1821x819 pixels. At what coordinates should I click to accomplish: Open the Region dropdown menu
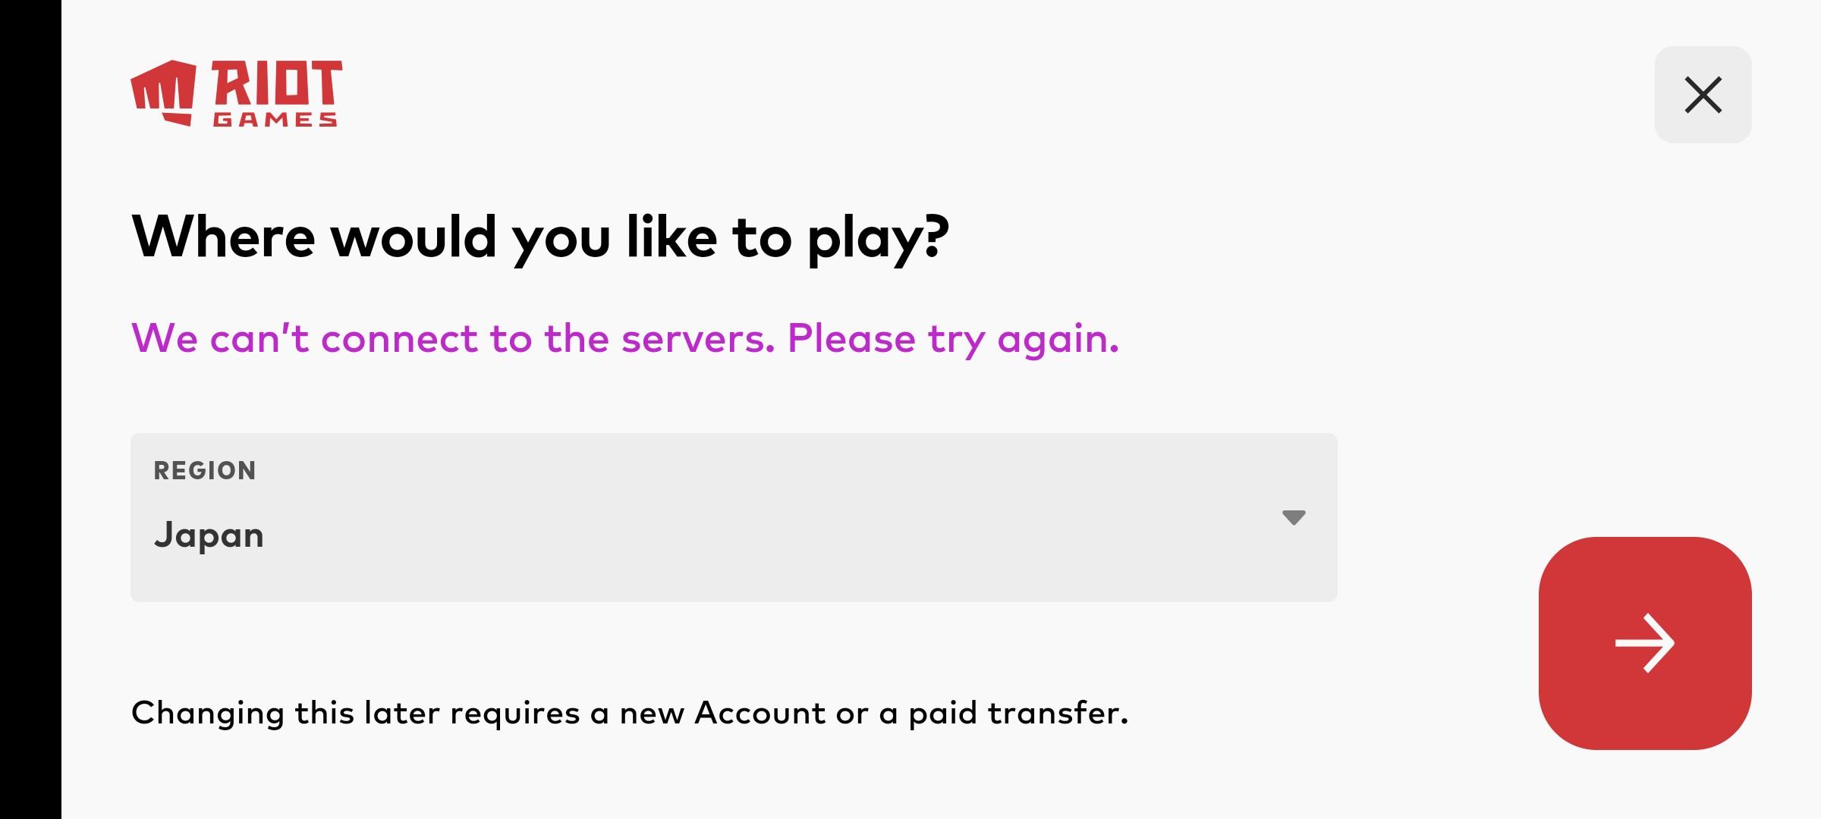coord(734,517)
